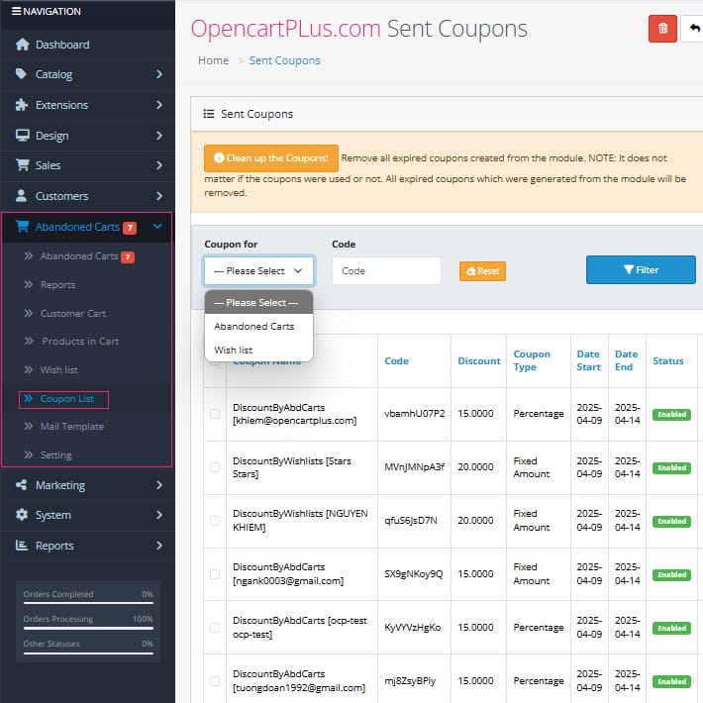Image resolution: width=703 pixels, height=703 pixels.
Task: Tick checkbox for coupon vbamhU07P2
Action: click(215, 413)
